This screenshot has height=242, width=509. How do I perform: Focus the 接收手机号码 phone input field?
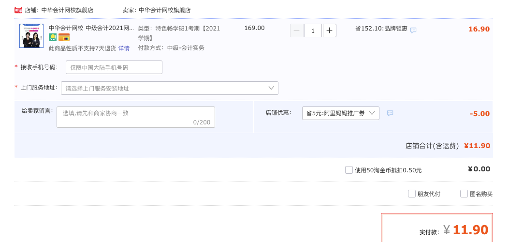point(114,67)
